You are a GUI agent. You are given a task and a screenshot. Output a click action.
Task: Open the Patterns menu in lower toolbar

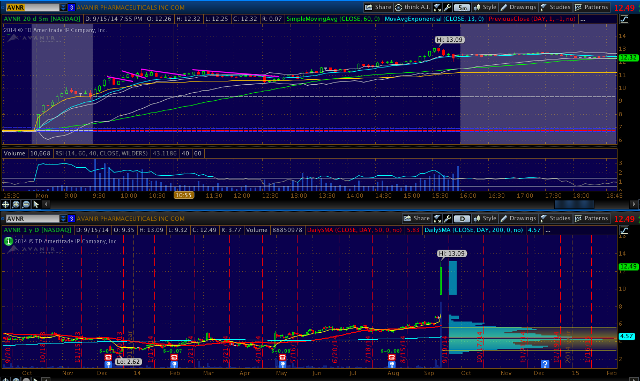(591, 219)
